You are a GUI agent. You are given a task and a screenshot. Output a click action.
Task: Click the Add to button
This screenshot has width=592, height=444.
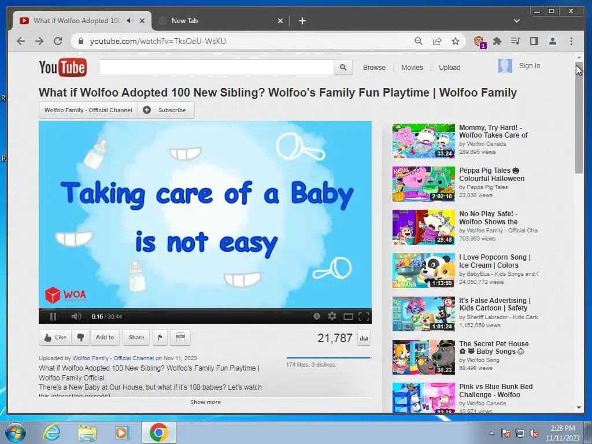(x=105, y=338)
